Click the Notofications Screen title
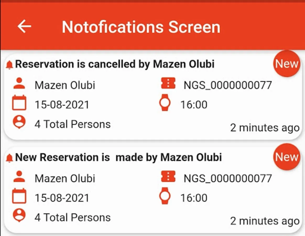305x236 pixels. pyautogui.click(x=141, y=27)
